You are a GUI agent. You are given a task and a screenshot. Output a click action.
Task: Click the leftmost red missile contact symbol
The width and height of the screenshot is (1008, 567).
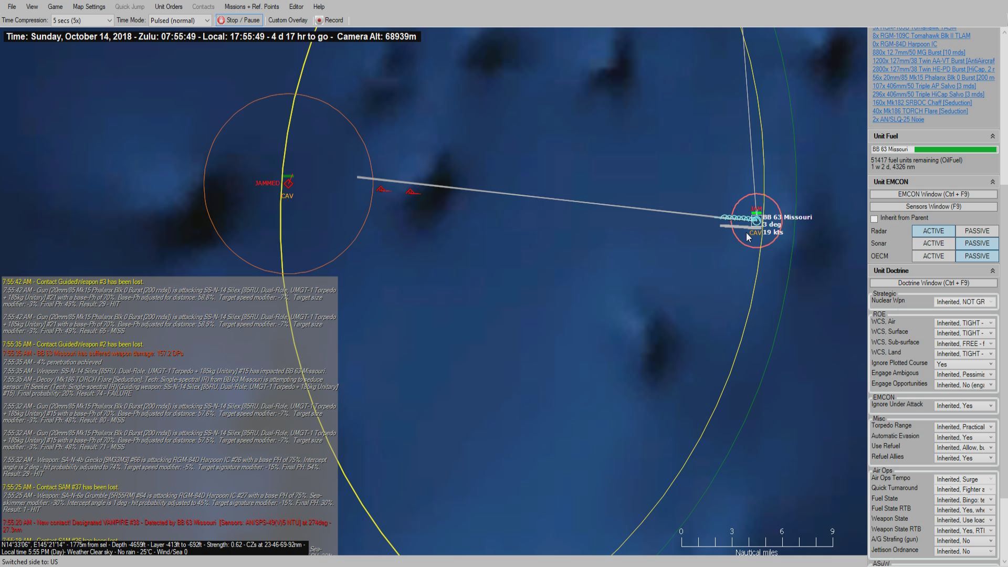coord(382,189)
